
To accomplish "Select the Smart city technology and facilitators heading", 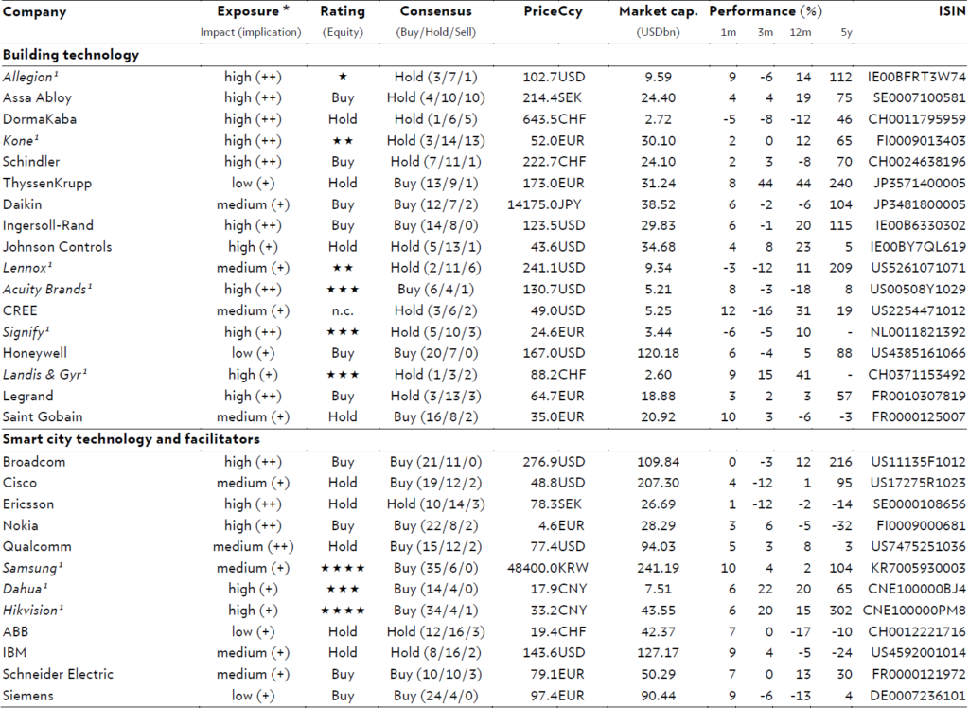I will tap(131, 439).
